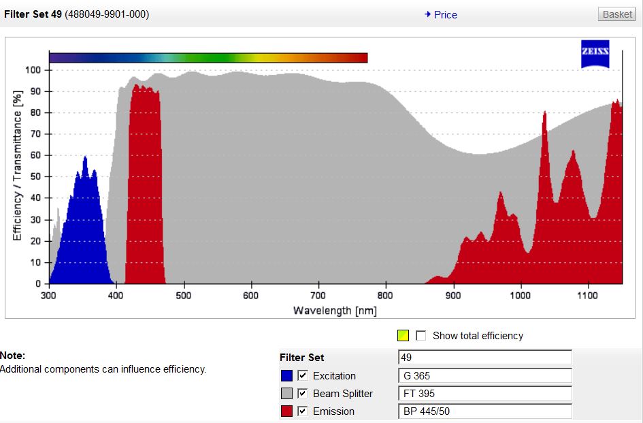The width and height of the screenshot is (643, 423).
Task: Focus the Excitation field containing G 365
Action: click(x=484, y=375)
